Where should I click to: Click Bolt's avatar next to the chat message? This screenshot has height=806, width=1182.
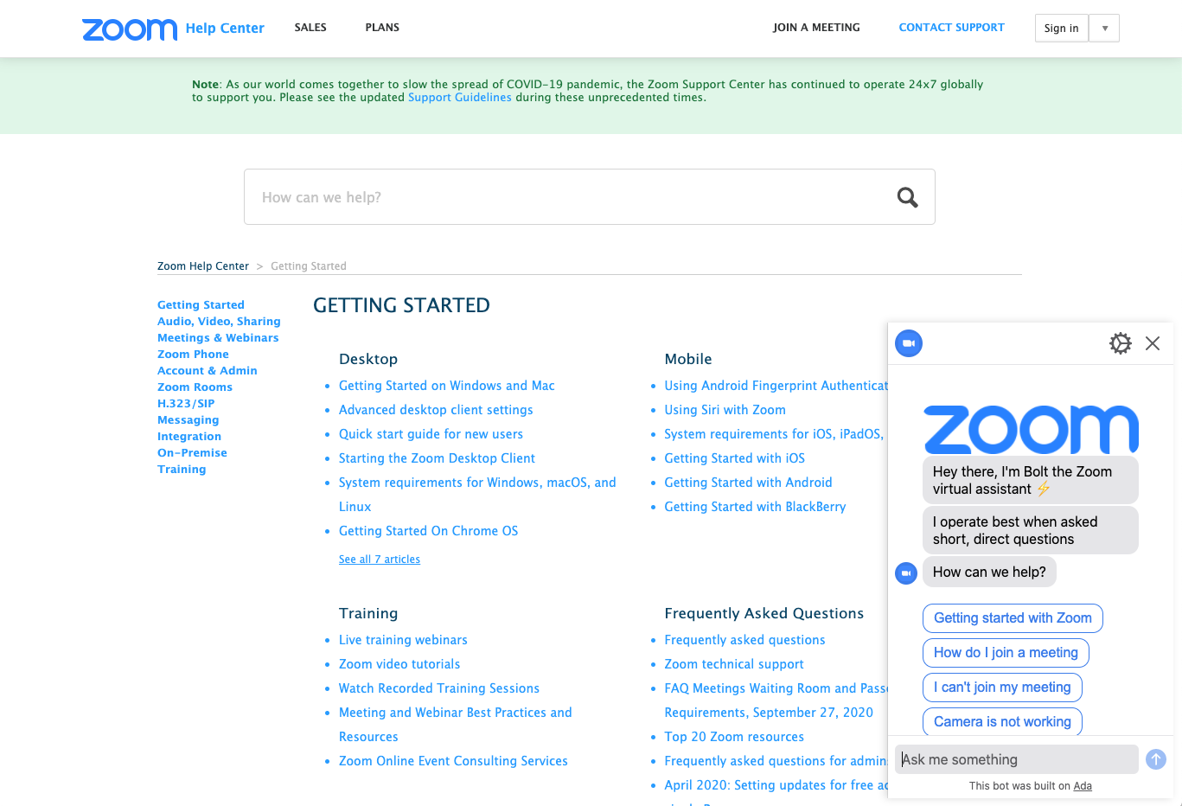click(906, 573)
